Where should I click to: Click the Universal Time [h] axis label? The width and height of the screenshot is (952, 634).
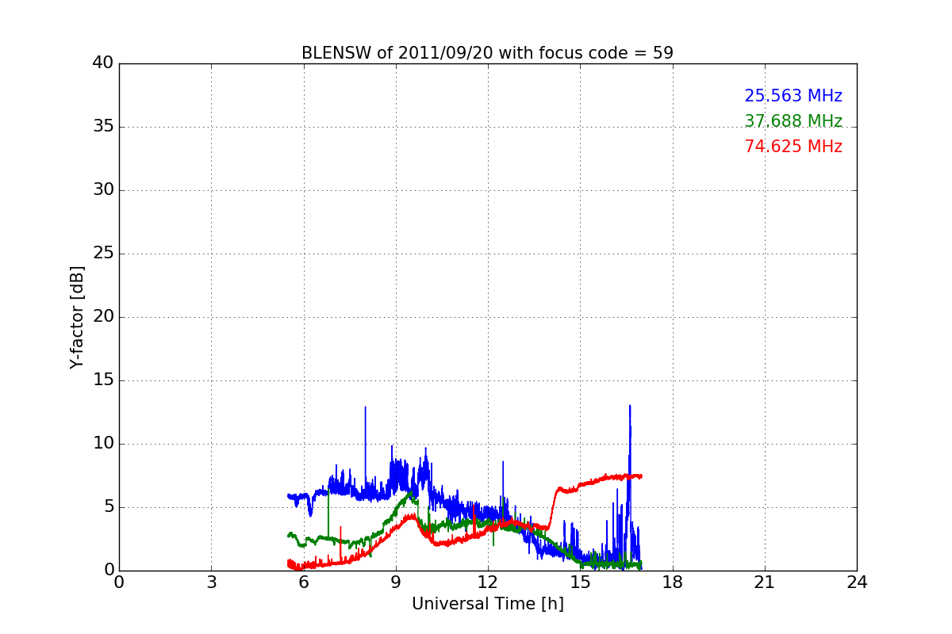[x=488, y=604]
